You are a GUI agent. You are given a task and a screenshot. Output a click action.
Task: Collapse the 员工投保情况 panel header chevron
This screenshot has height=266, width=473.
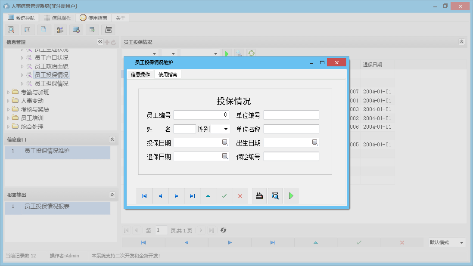tap(461, 42)
